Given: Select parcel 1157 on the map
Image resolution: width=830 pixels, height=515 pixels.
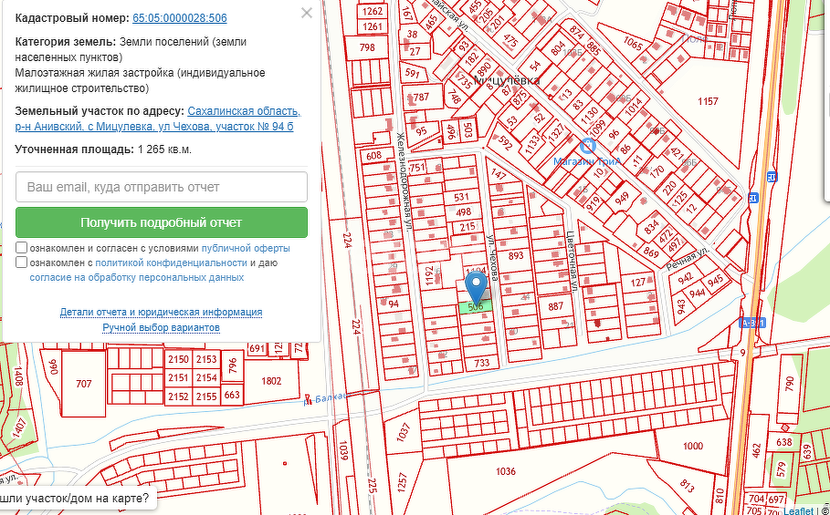Looking at the screenshot, I should tap(708, 100).
